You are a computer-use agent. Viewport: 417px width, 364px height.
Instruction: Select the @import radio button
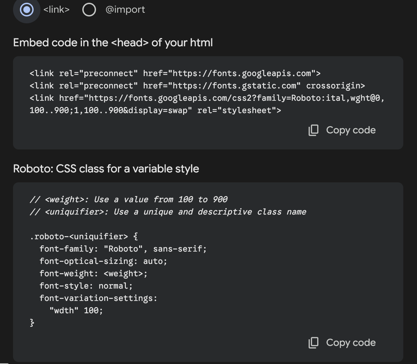[x=89, y=10]
